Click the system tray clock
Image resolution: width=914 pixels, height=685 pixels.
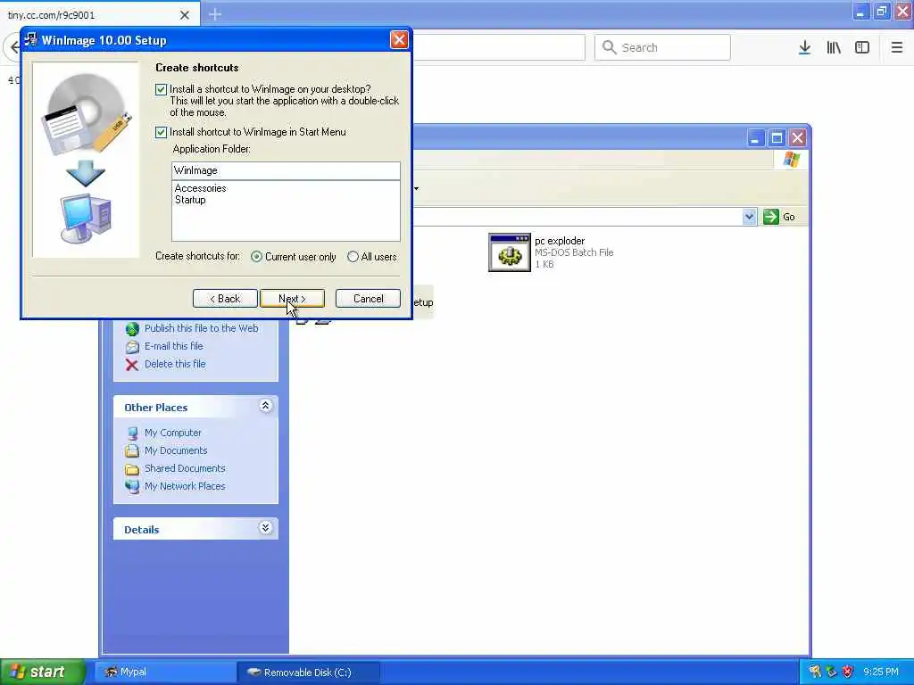tap(881, 672)
